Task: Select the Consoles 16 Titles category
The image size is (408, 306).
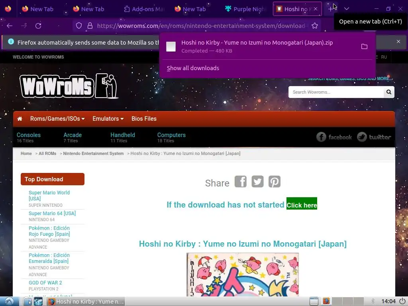Action: coord(29,137)
